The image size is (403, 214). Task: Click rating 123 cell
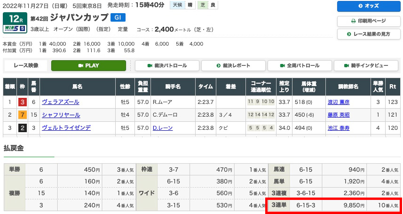point(393,102)
